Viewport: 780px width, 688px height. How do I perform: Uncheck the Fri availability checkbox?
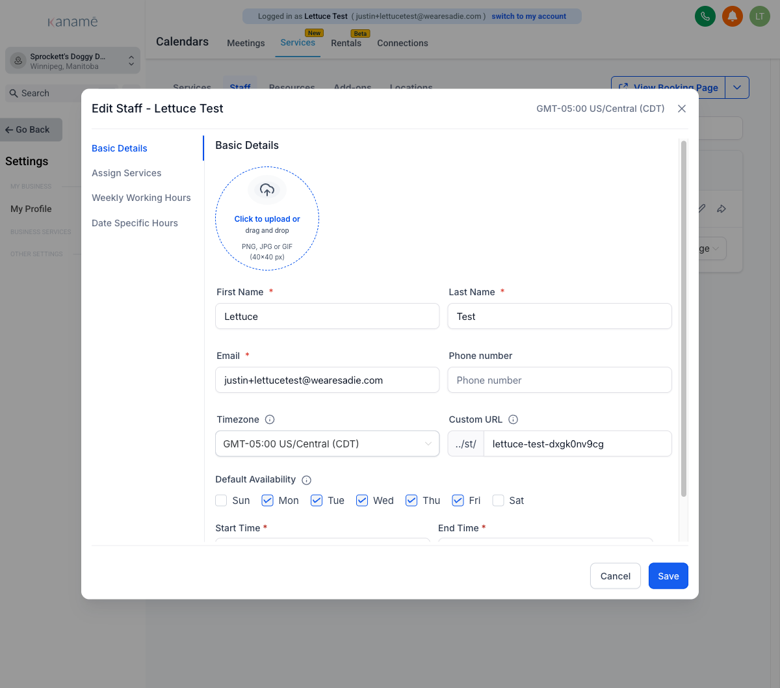pyautogui.click(x=458, y=500)
